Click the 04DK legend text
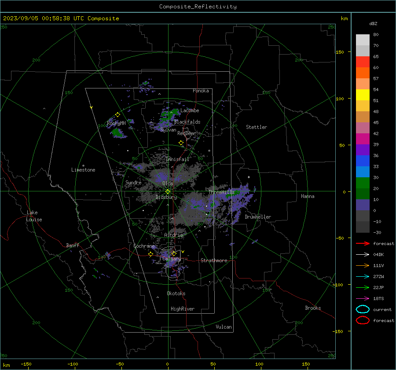The image size is (396, 370). click(x=378, y=255)
